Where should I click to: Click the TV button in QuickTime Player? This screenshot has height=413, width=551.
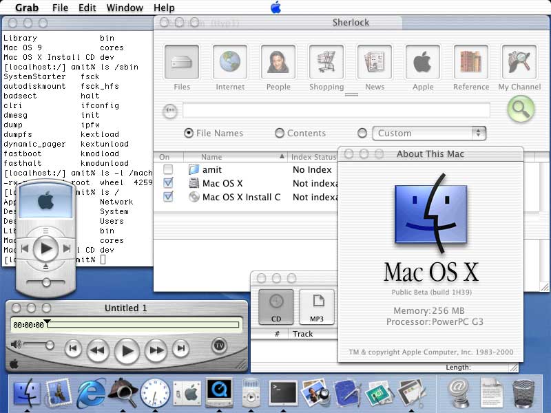coord(219,345)
